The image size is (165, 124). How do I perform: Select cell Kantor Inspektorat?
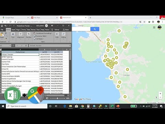(20, 79)
